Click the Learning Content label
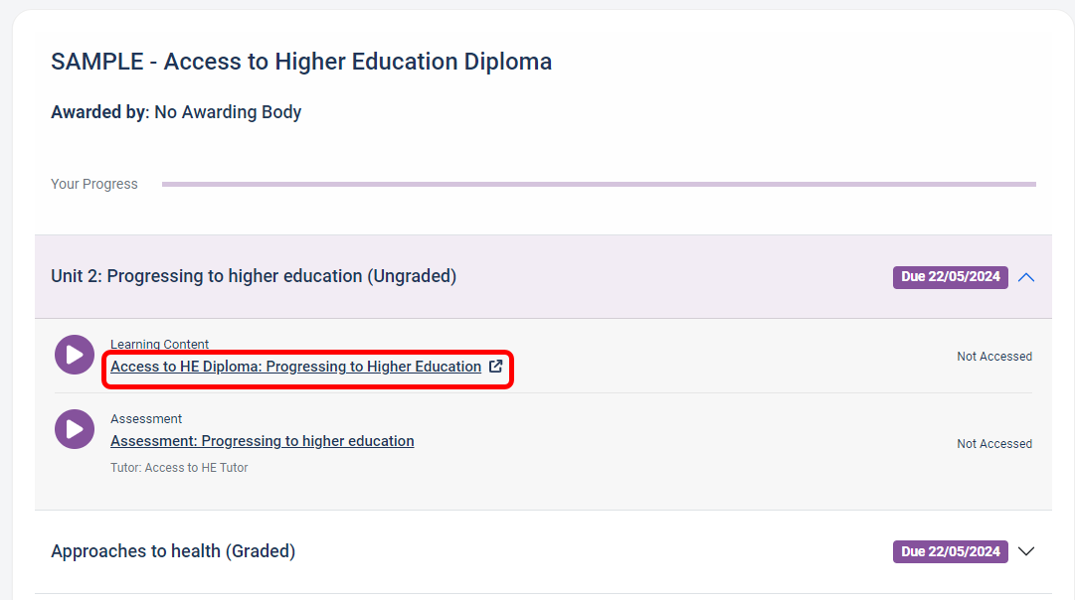1075x600 pixels. point(159,344)
